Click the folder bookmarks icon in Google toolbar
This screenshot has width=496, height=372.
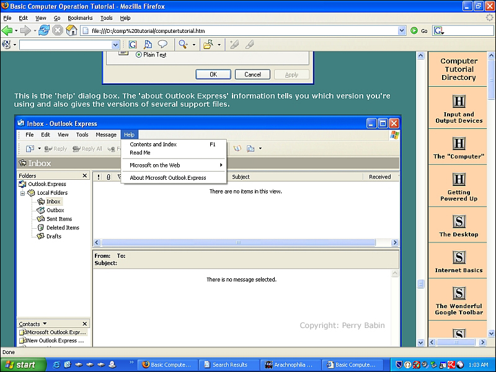(x=208, y=44)
